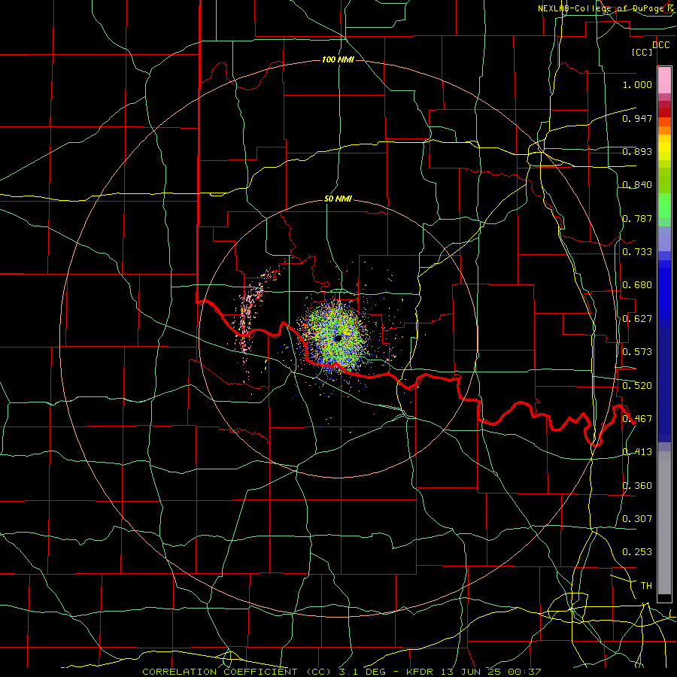Image resolution: width=677 pixels, height=677 pixels.
Task: Click the 0.360 color scale value
Action: click(x=637, y=486)
